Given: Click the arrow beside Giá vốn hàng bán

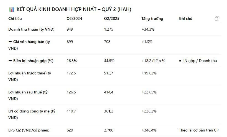Looking at the screenshot, I should pos(10,42).
